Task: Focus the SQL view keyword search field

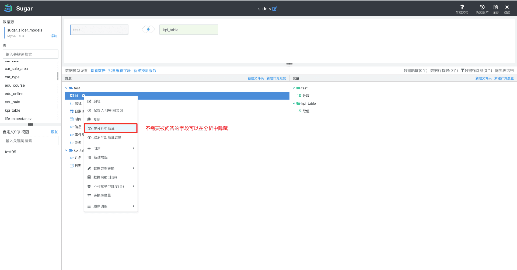Action: coord(30,141)
